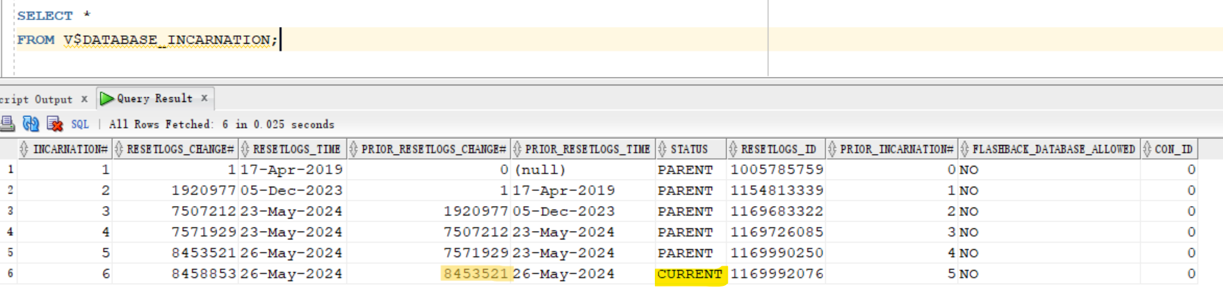Viewport: 1223px width, 290px height.
Task: Click the FLASHBACK_DATABASE_ALLOWED sort icon
Action: 964,149
